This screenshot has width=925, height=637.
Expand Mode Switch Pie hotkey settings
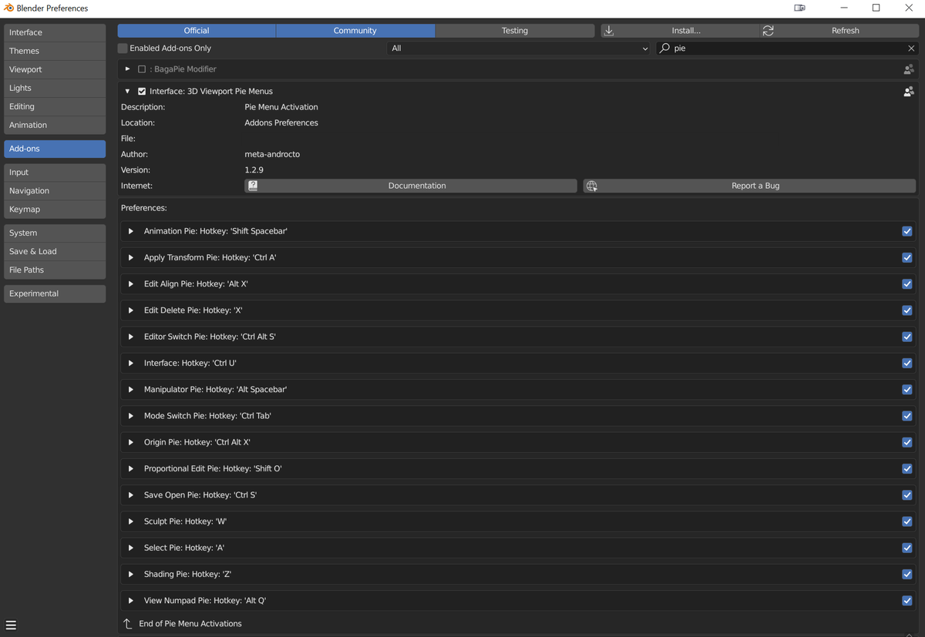(x=131, y=416)
